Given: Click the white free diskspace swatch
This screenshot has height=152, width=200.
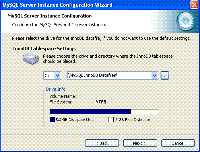Looking at the screenshot, I should pos(111,119).
